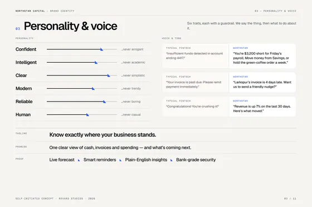312x207 pixels.
Task: Select the Northstar Larkspur invoice card
Action: [262, 83]
